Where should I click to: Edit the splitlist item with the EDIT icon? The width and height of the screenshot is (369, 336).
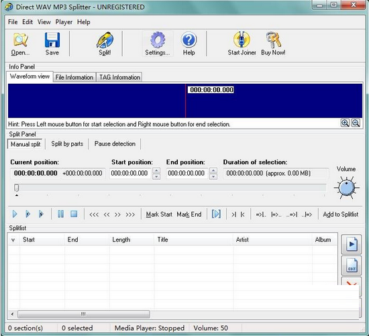click(x=352, y=266)
